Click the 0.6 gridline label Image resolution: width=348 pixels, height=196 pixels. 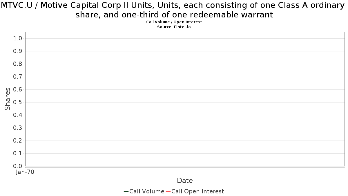(18, 89)
